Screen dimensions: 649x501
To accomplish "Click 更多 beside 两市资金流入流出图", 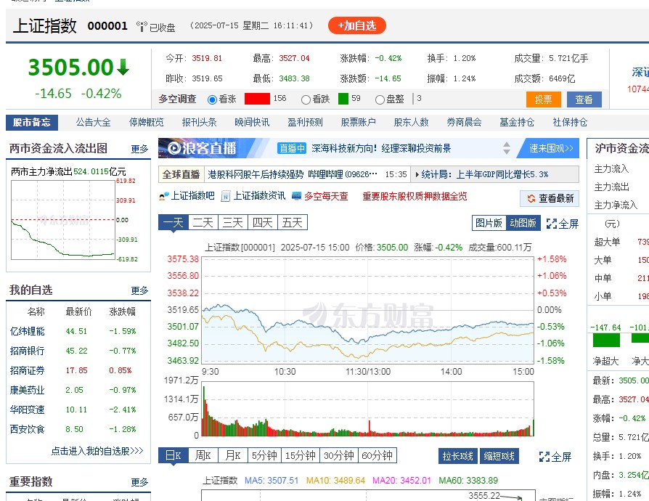I will pyautogui.click(x=139, y=149).
